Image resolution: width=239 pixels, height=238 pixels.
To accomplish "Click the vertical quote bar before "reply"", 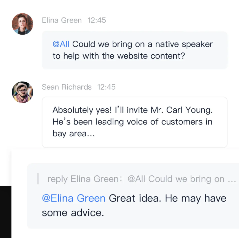I will [x=38, y=179].
